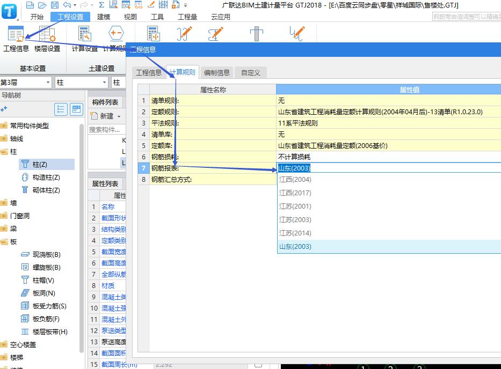Click the copy document icon in quick access bar
The width and height of the screenshot is (501, 369).
(176, 5)
